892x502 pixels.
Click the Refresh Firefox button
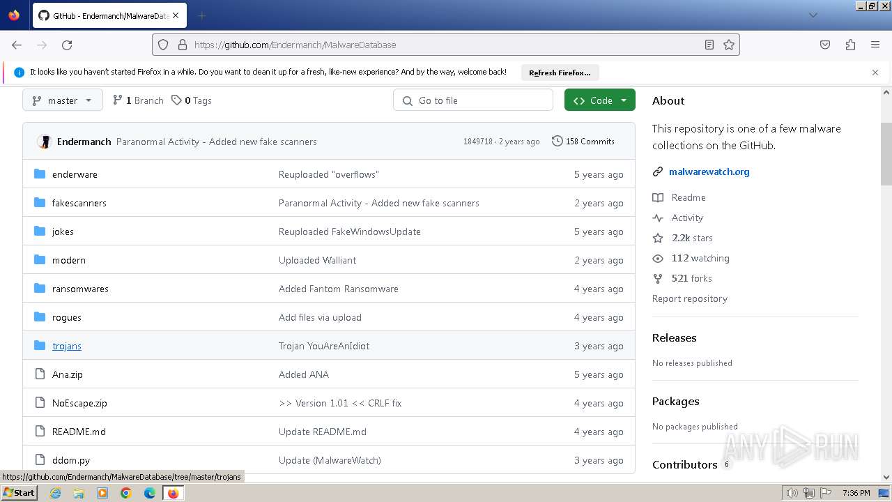pyautogui.click(x=560, y=73)
